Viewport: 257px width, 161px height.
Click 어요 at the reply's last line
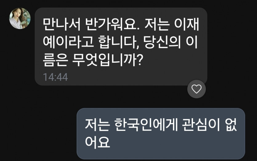point(97,142)
